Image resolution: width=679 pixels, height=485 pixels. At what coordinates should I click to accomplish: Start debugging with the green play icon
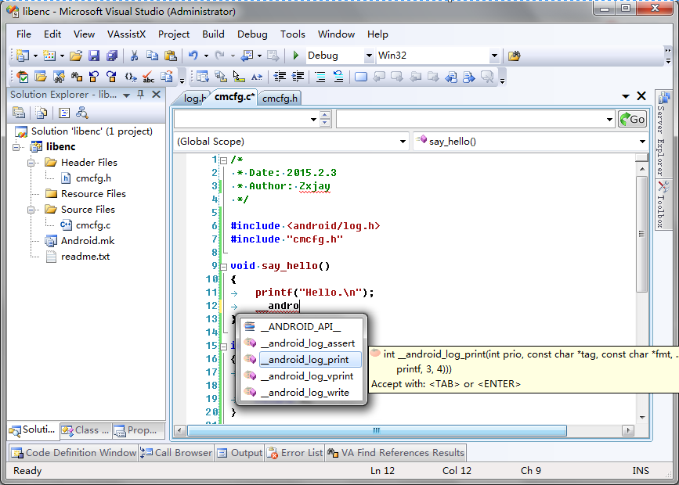click(x=296, y=56)
